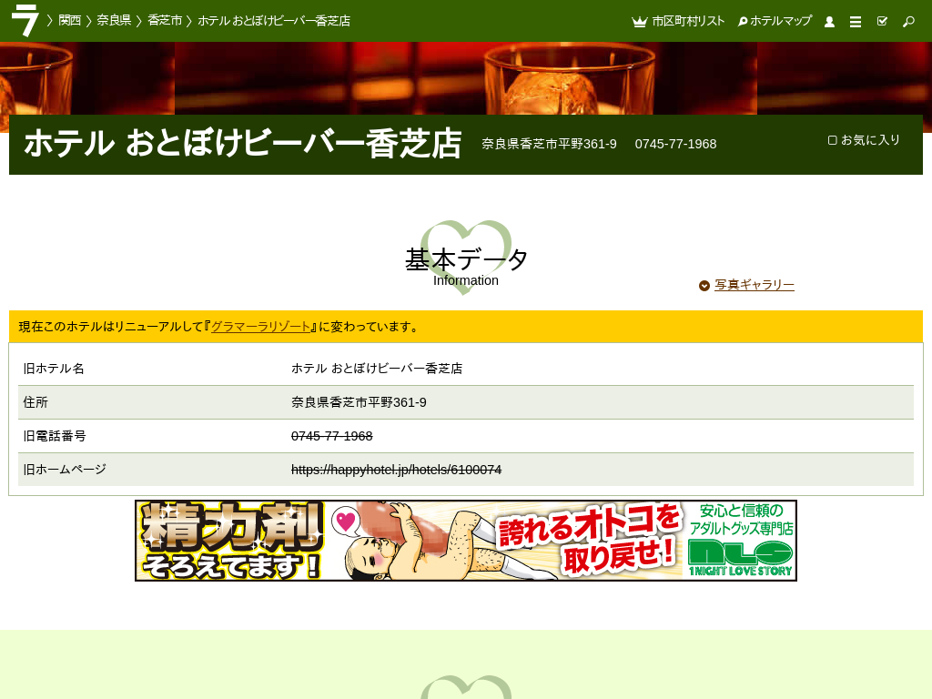Click the struck-through old phone number
This screenshot has width=932, height=699.
point(331,436)
